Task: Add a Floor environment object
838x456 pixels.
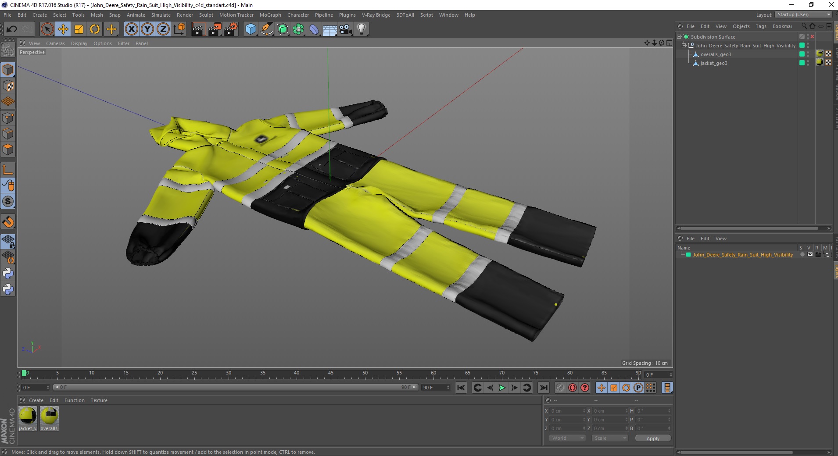Action: pos(330,29)
